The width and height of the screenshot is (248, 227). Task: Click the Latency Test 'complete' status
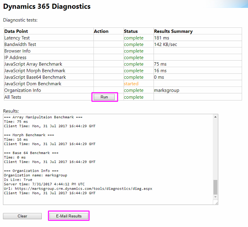pyautogui.click(x=134, y=38)
